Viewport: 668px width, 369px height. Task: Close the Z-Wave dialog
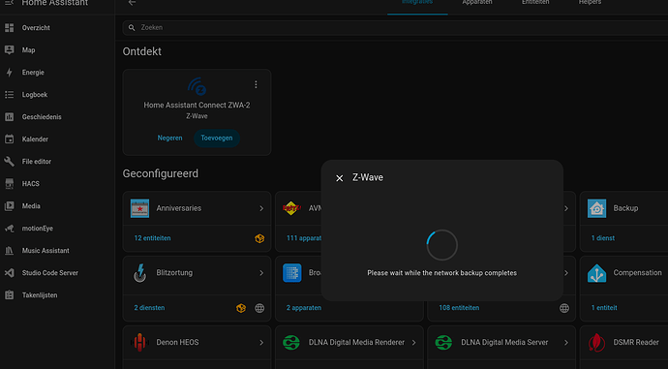(339, 178)
